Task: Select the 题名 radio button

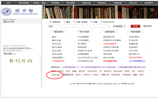Action: 65,22
